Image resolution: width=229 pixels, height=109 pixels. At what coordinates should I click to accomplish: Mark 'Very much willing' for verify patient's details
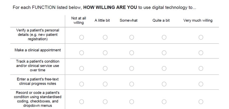(201, 37)
